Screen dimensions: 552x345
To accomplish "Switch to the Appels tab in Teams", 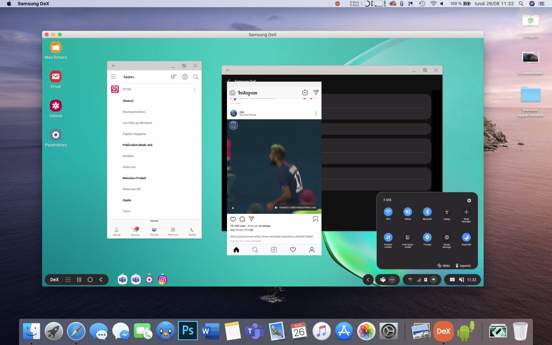I will click(x=192, y=231).
